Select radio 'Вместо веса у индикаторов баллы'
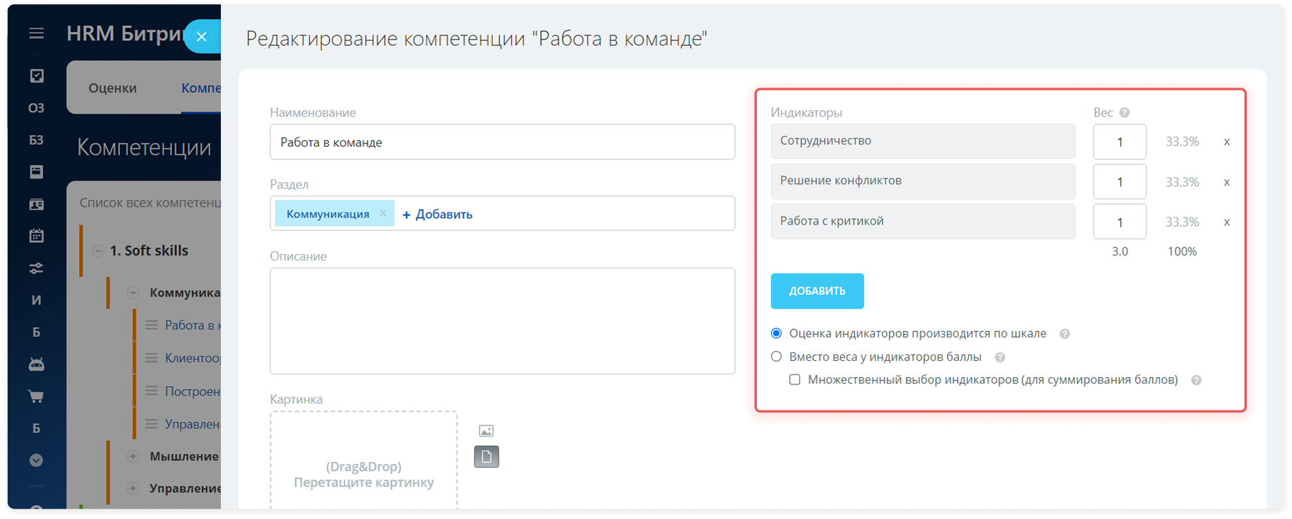 777,357
